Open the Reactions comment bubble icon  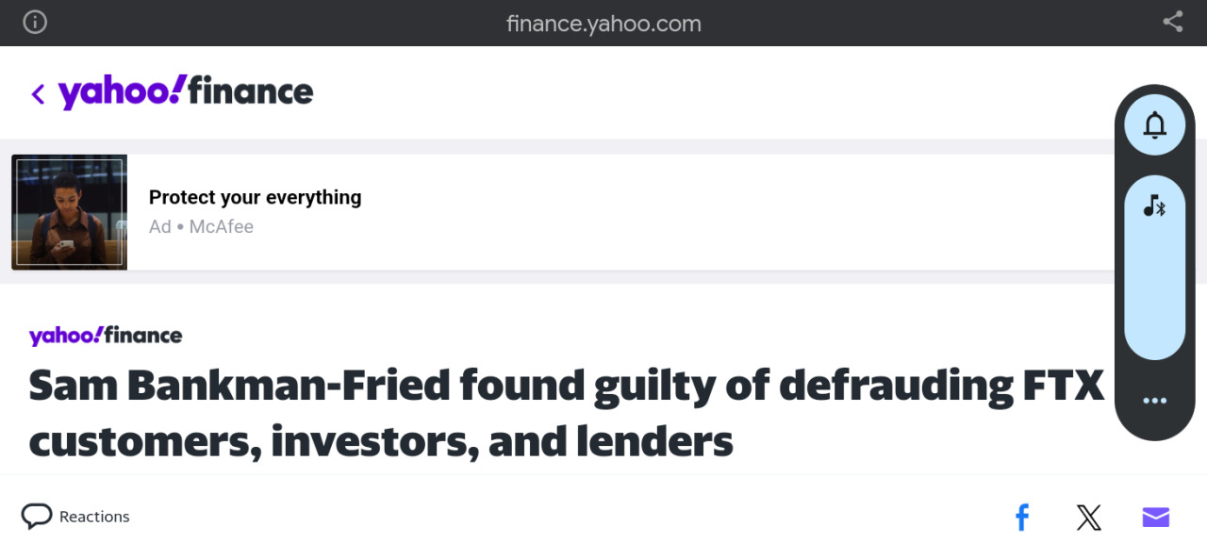37,516
